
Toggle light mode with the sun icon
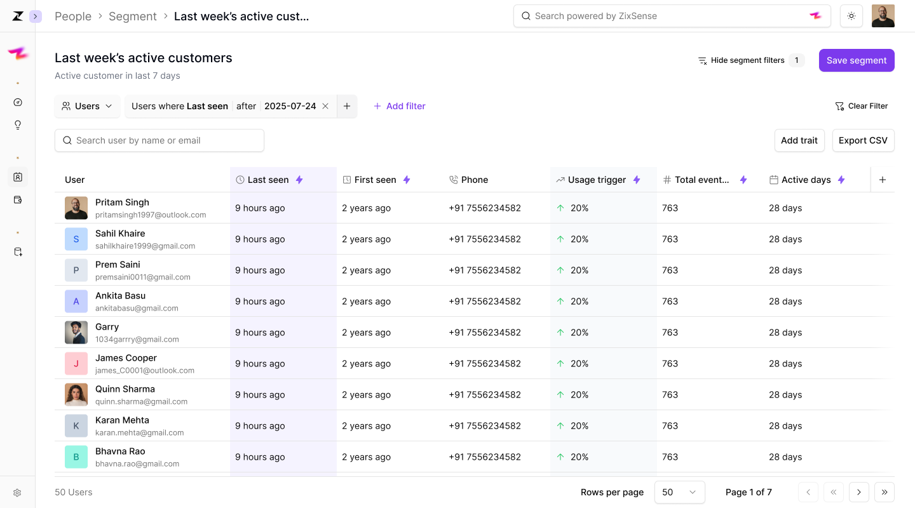tap(851, 16)
